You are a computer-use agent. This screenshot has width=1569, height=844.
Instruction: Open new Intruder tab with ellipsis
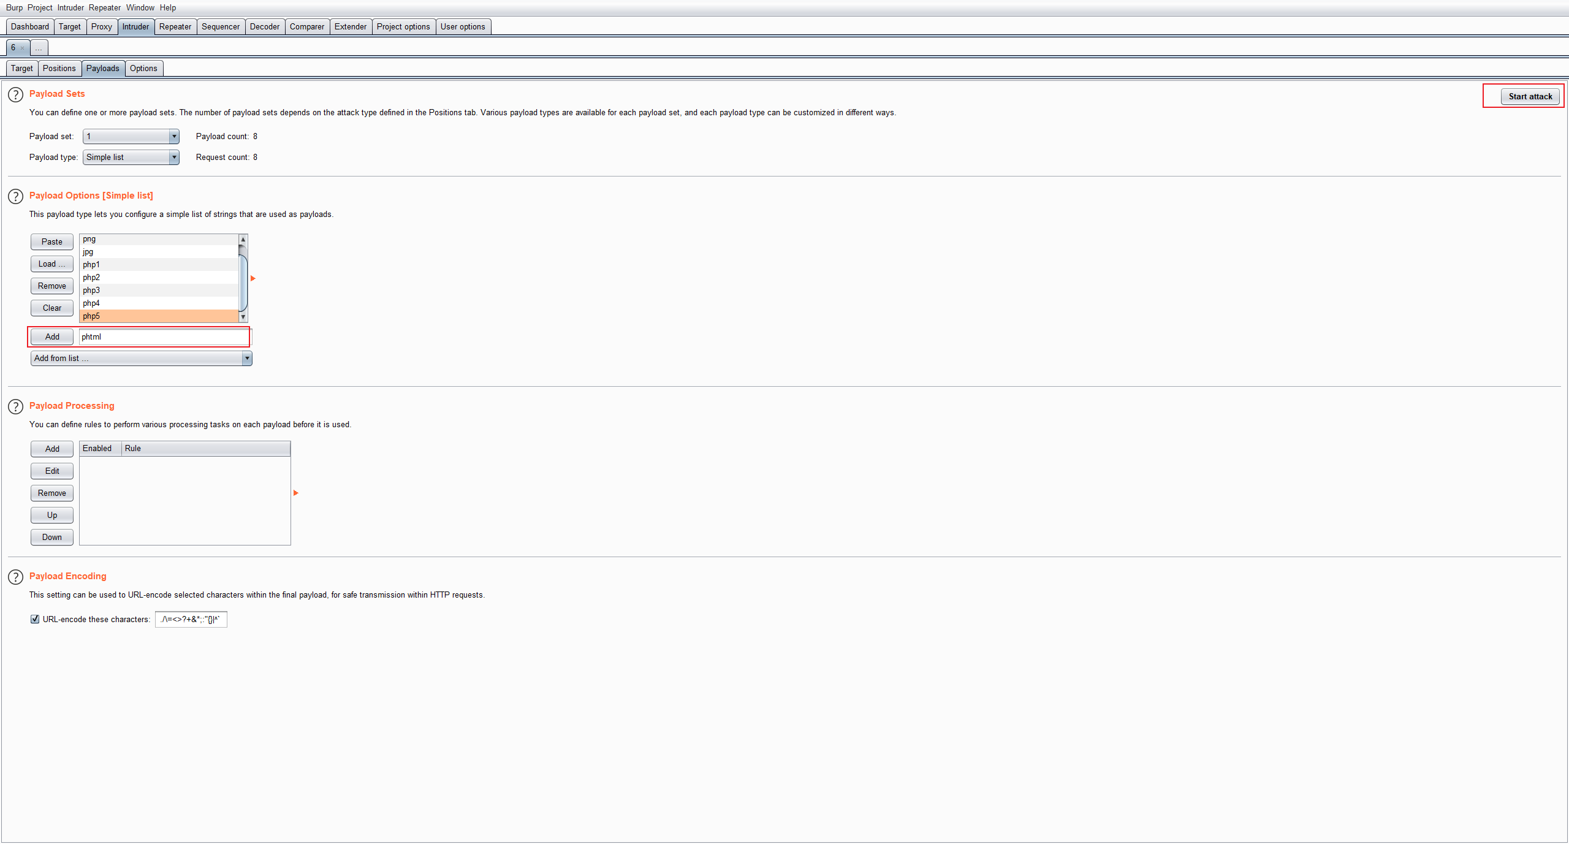(x=39, y=48)
